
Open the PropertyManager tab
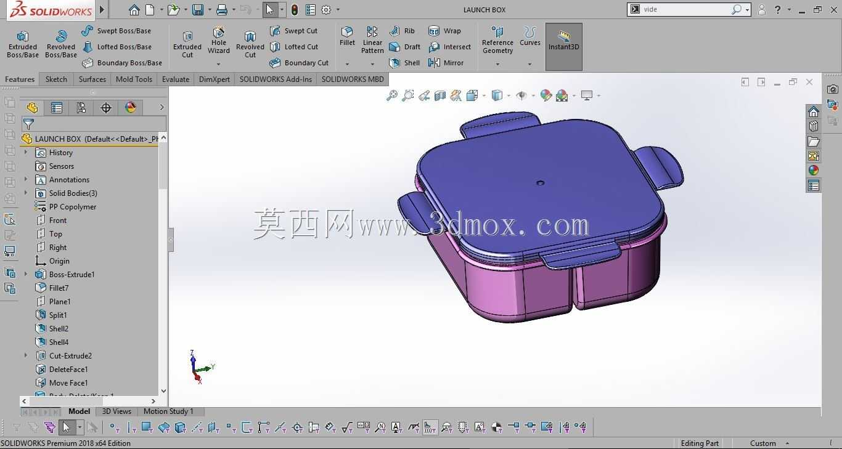(57, 108)
